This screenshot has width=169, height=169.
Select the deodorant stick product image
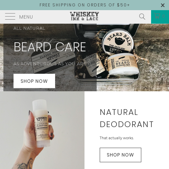coord(42,124)
